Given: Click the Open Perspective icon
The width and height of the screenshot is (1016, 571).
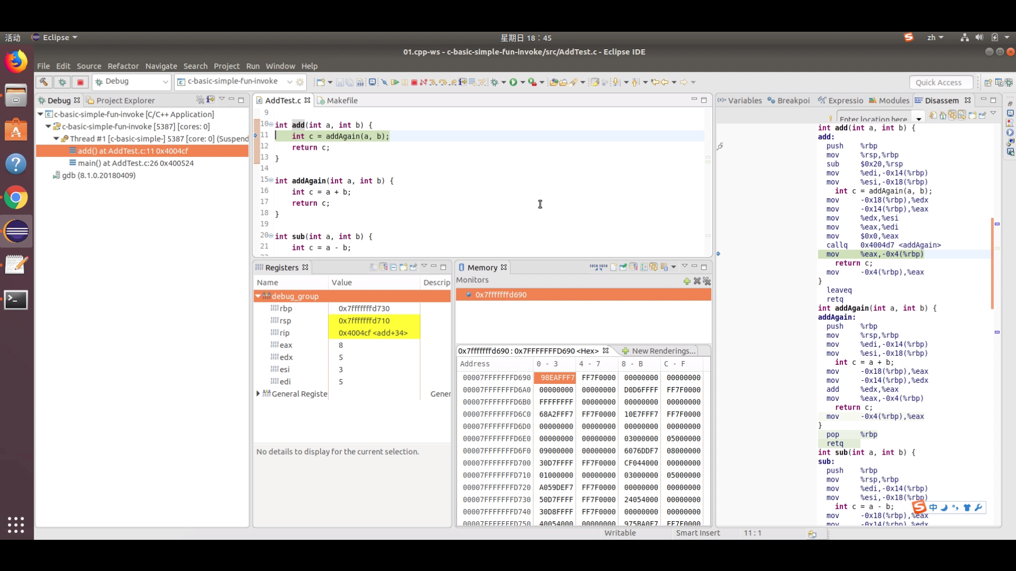Looking at the screenshot, I should click(988, 82).
